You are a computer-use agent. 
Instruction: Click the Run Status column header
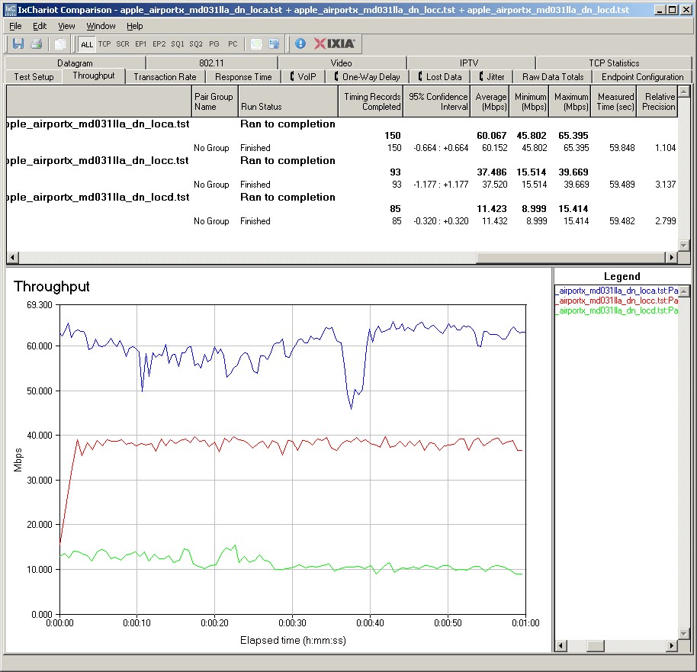(x=288, y=101)
